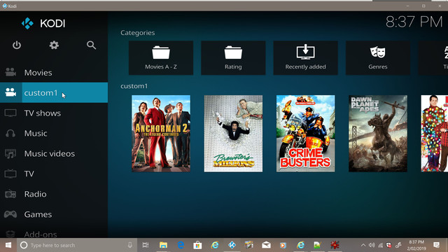Screen dimensions: 448x252
Task: Click the custom1 section heading
Action: [x=134, y=86]
